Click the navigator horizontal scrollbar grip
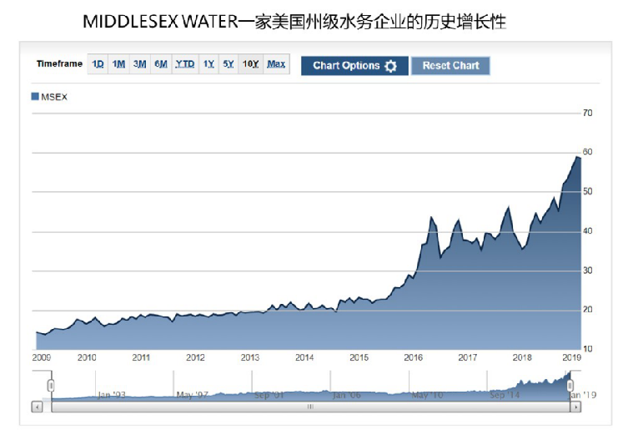This screenshot has height=430, width=633. click(x=310, y=407)
